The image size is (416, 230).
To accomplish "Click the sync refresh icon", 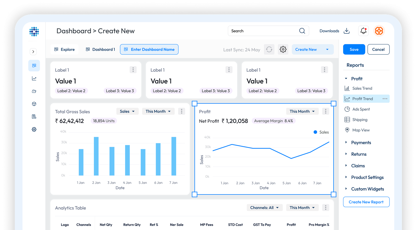I will [269, 49].
